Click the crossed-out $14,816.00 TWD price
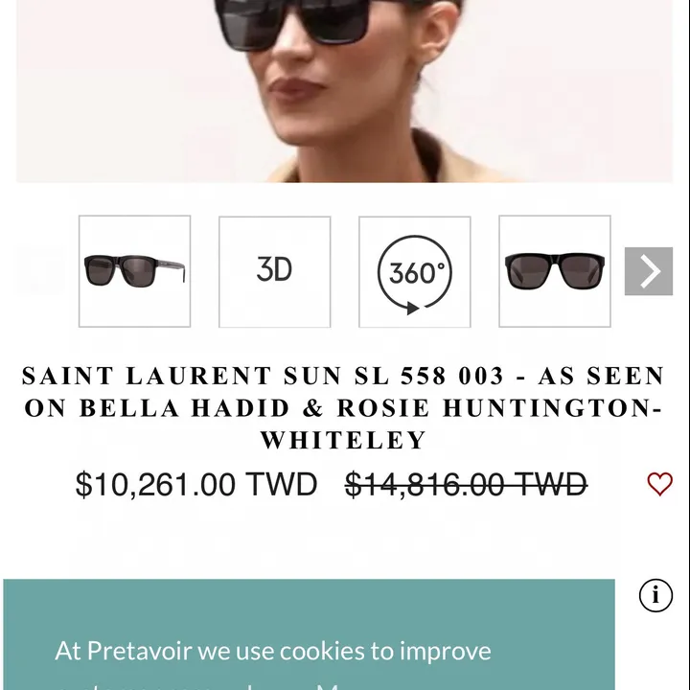This screenshot has width=690, height=690. coord(466,485)
